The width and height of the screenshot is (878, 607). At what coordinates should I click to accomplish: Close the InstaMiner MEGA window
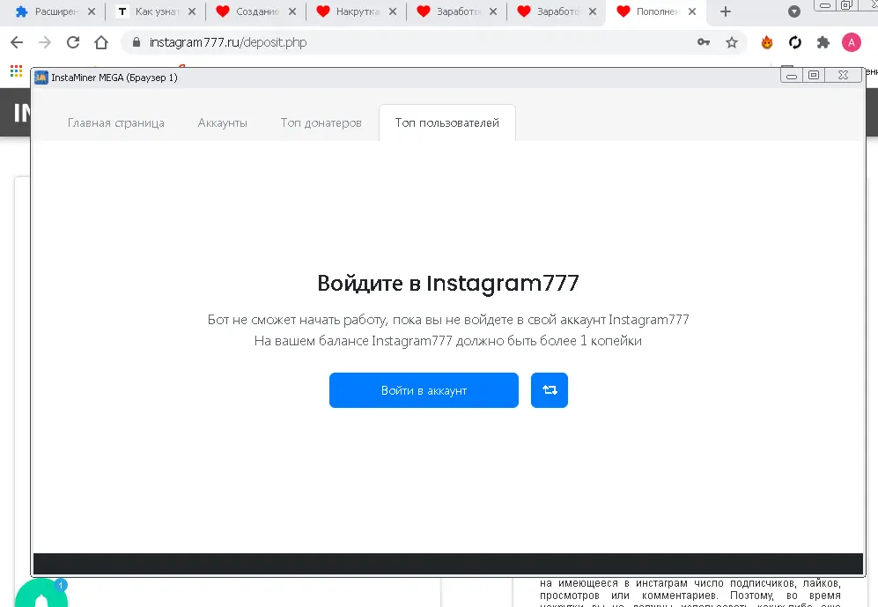(843, 76)
